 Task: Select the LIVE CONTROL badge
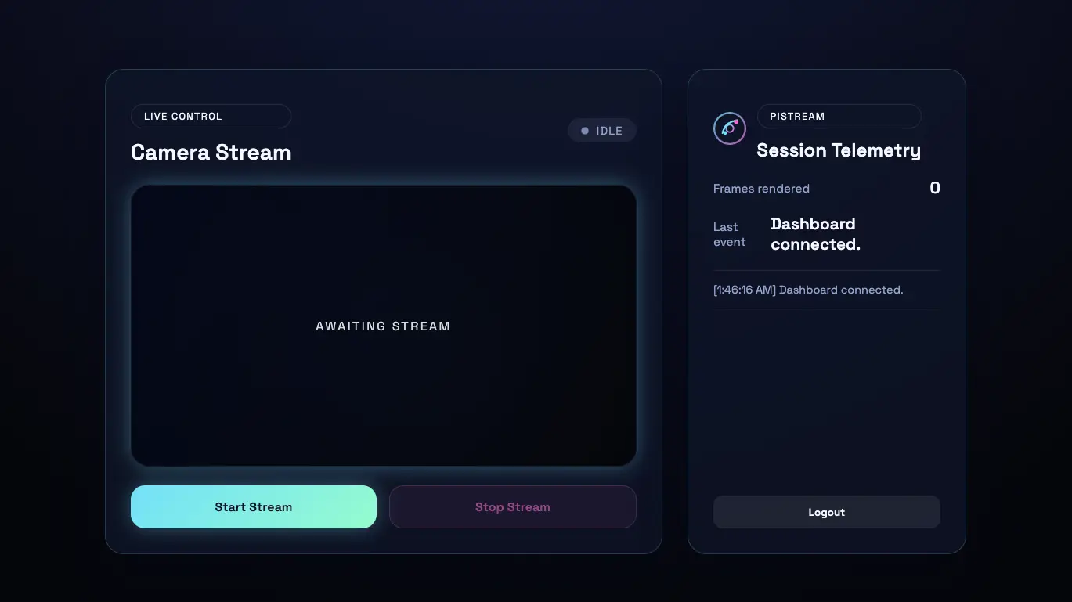[210, 117]
